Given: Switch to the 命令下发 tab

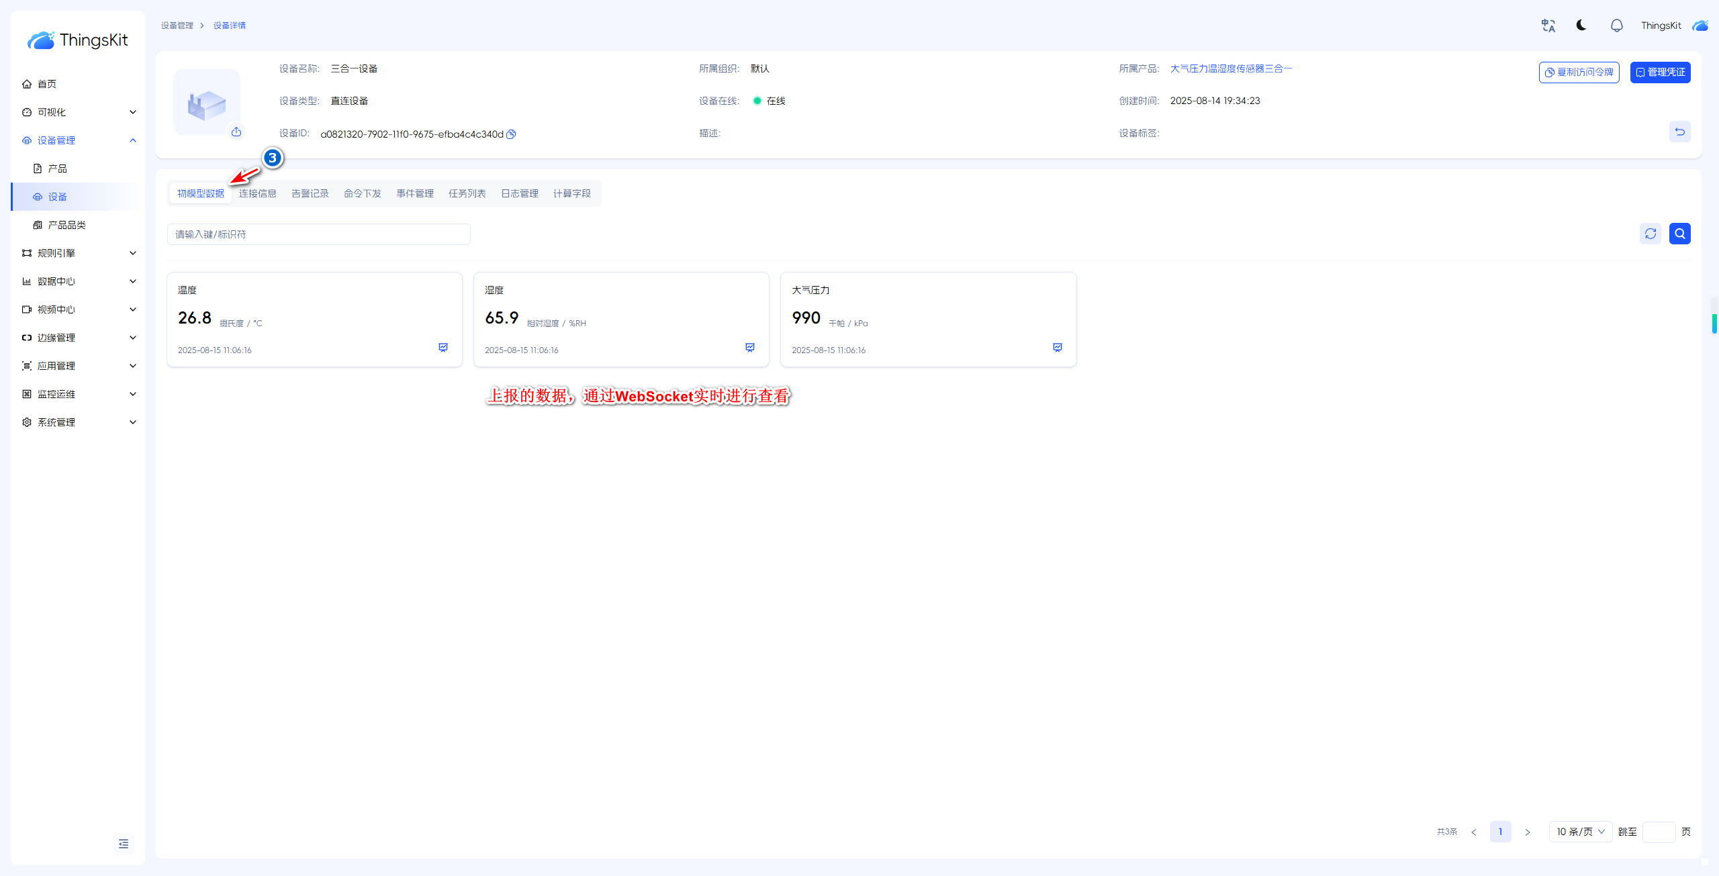Looking at the screenshot, I should (363, 193).
